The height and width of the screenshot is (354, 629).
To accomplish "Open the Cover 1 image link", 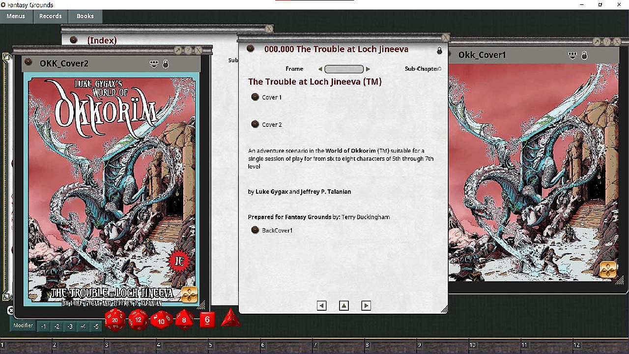I will pyautogui.click(x=255, y=97).
